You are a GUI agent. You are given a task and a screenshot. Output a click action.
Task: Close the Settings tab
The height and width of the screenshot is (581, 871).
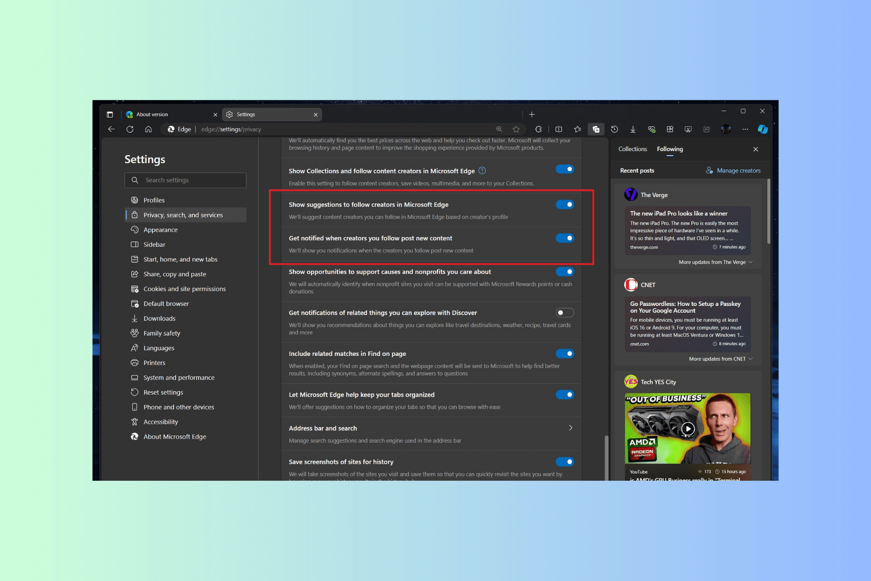[x=316, y=115]
